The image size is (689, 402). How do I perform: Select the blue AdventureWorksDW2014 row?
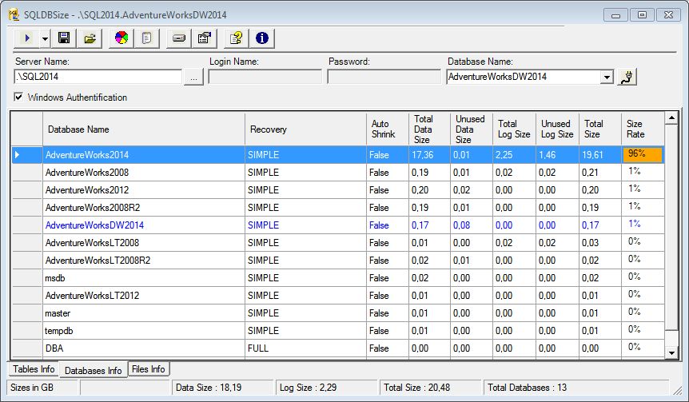[x=338, y=225]
